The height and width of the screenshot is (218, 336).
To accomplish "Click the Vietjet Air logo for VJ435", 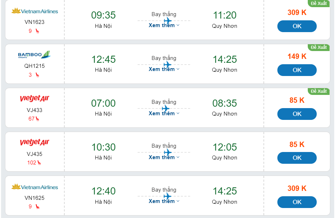I will (34, 142).
